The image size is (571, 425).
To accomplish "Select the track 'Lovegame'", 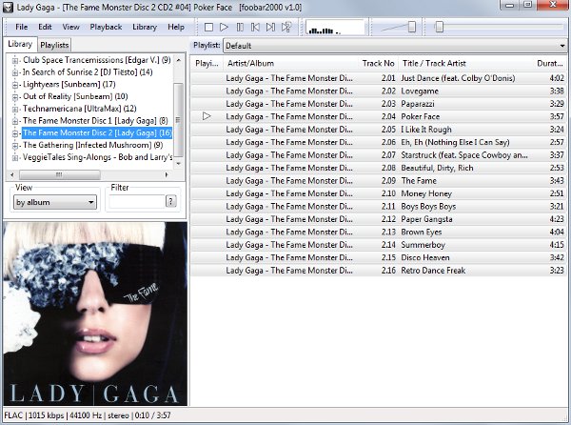I will (378, 91).
